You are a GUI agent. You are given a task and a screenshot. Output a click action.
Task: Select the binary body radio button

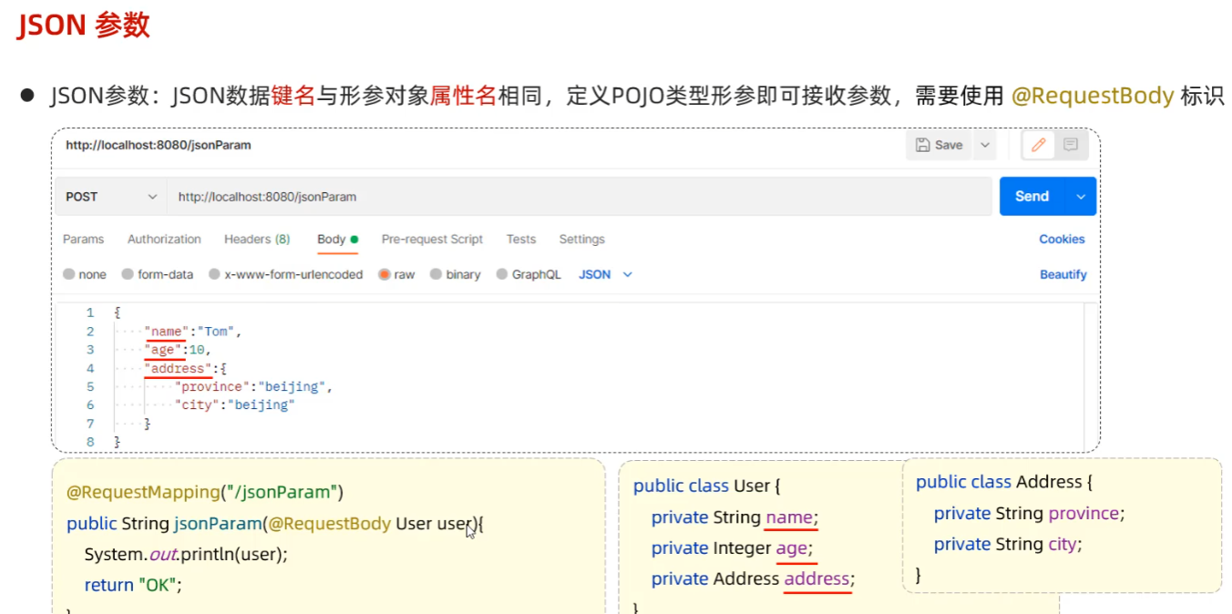tap(436, 274)
